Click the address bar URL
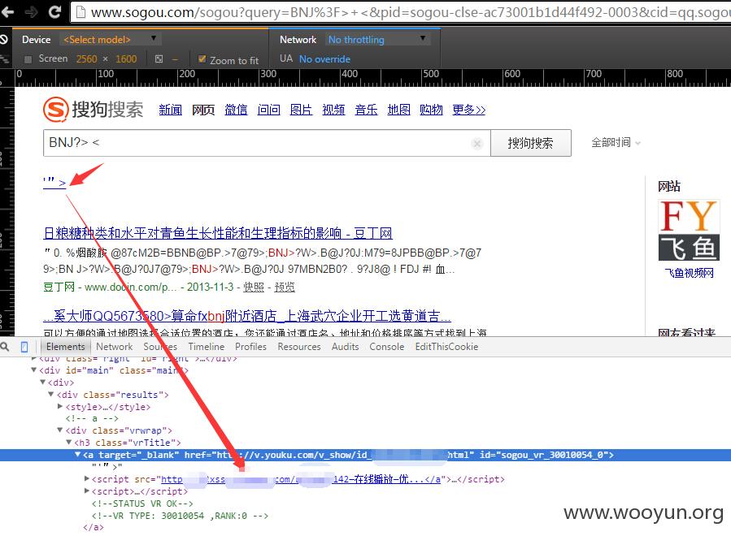 tap(411, 12)
